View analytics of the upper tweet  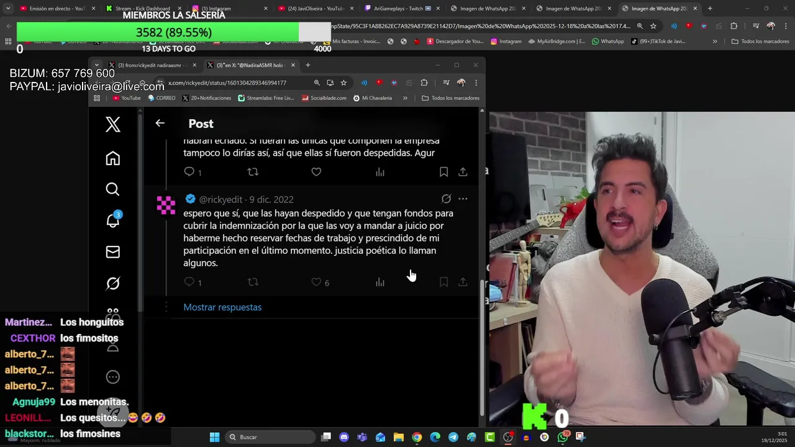coord(380,171)
